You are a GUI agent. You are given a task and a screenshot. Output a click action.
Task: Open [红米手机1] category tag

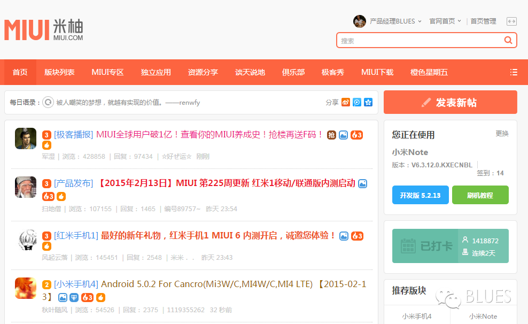point(76,235)
